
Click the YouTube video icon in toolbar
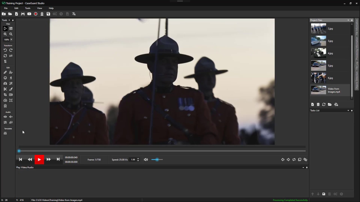click(29, 14)
